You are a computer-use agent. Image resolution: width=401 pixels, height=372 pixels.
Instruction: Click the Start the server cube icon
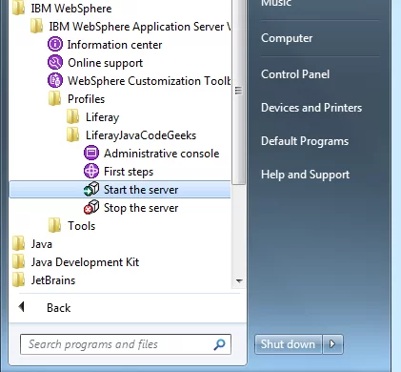click(91, 189)
